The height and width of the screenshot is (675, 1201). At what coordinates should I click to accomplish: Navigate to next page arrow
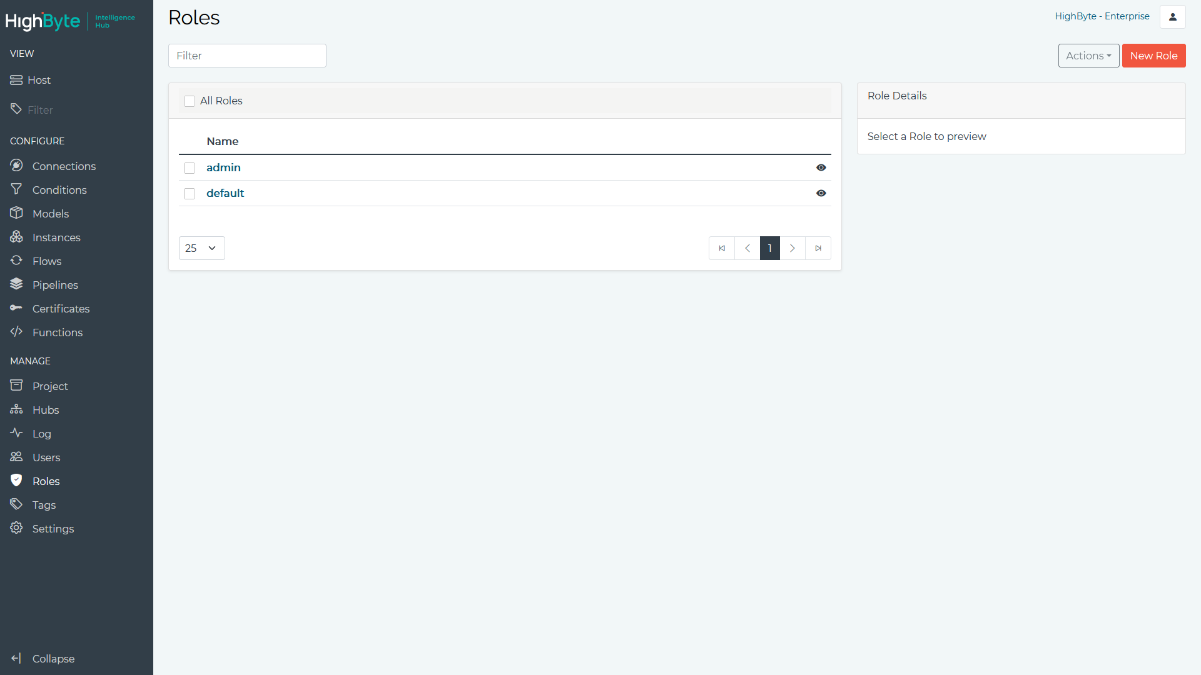[793, 248]
